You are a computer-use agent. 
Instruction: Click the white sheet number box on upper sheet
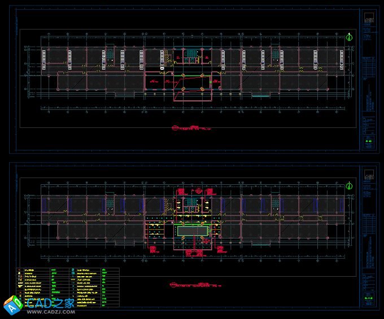[368, 142]
